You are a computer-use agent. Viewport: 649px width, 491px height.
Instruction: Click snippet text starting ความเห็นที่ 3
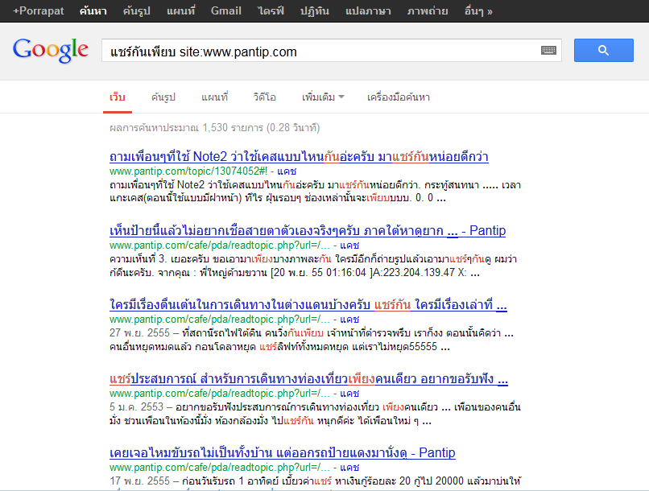tap(313, 266)
